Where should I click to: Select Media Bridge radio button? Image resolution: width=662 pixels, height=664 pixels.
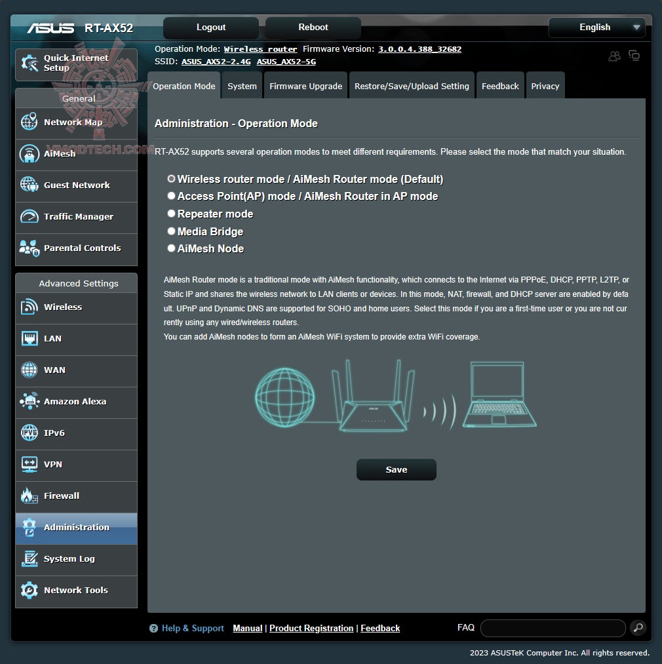point(171,231)
